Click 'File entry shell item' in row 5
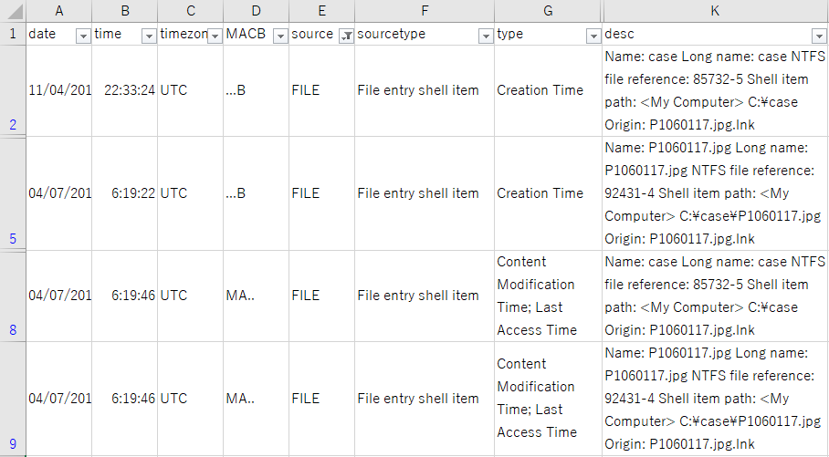The width and height of the screenshot is (829, 457). coord(425,193)
